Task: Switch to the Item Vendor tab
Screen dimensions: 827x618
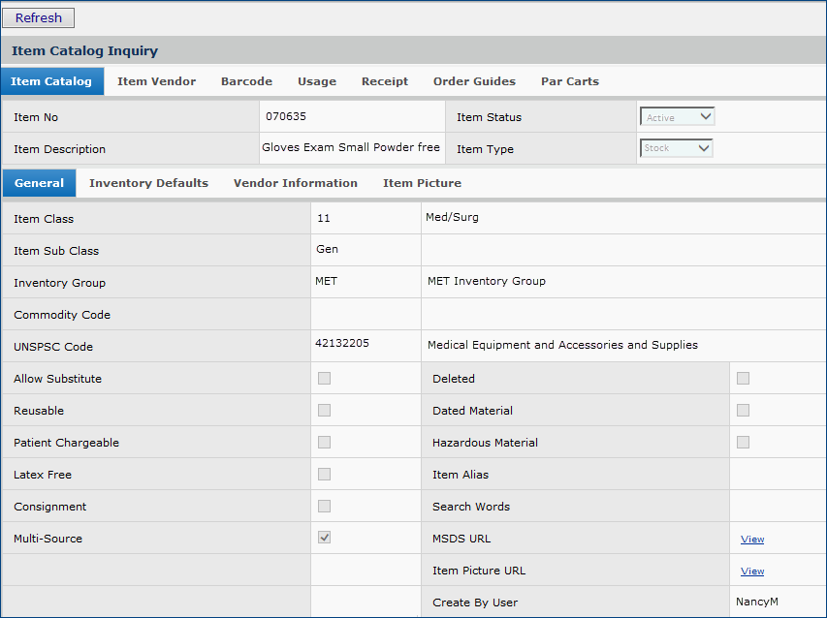Action: click(x=156, y=81)
